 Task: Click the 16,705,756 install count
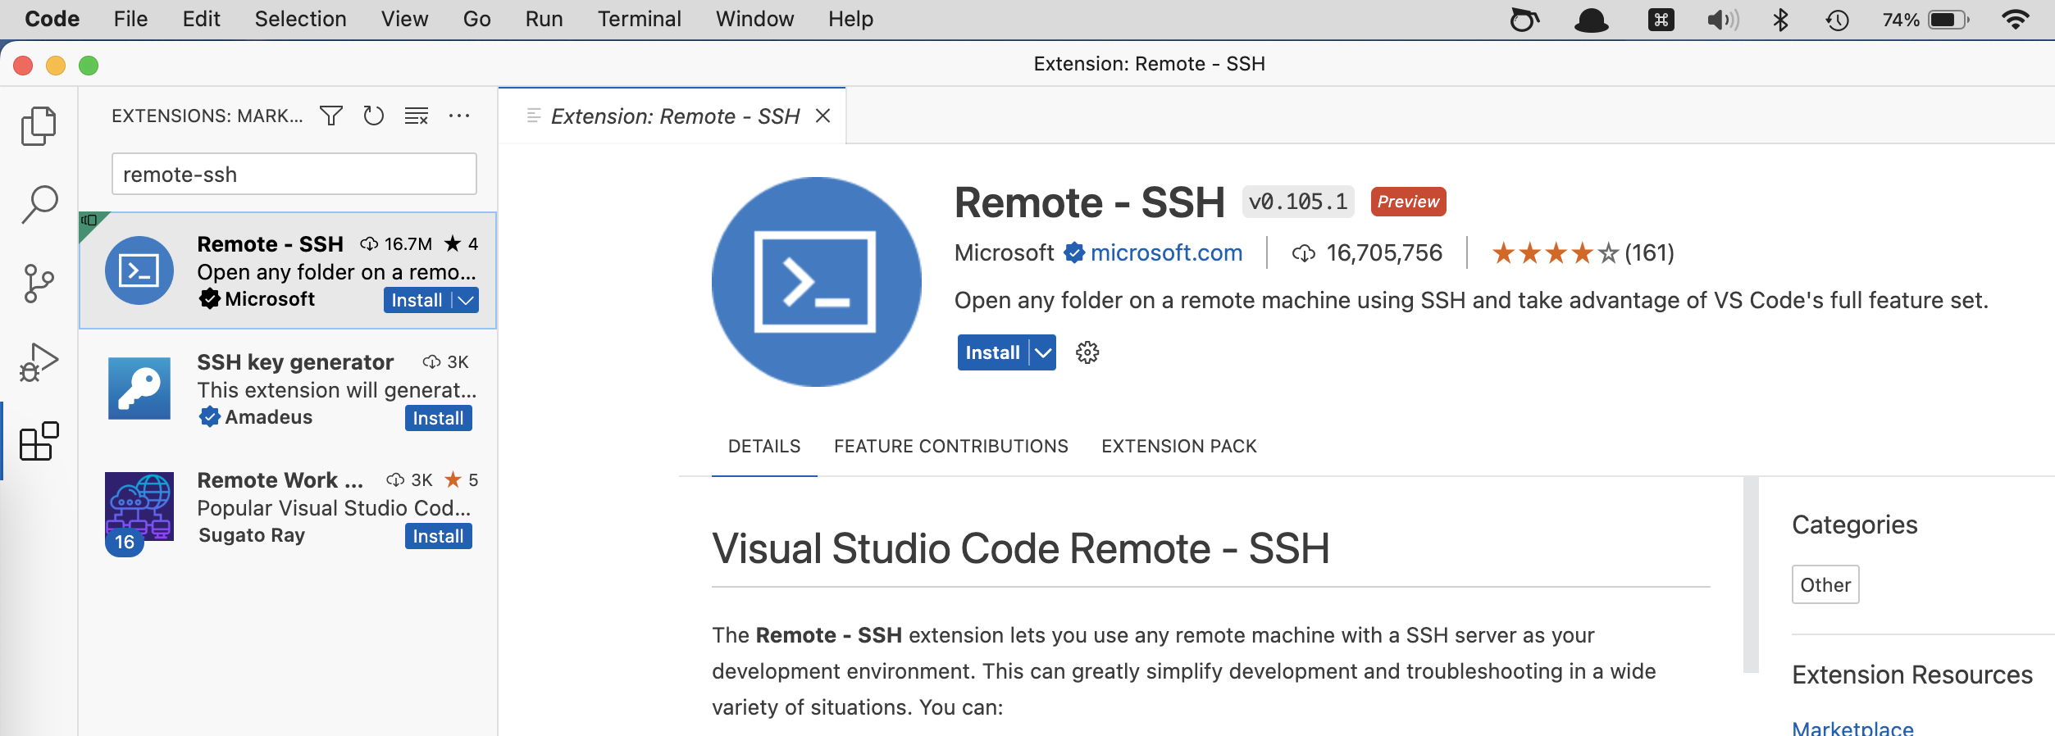pos(1384,252)
